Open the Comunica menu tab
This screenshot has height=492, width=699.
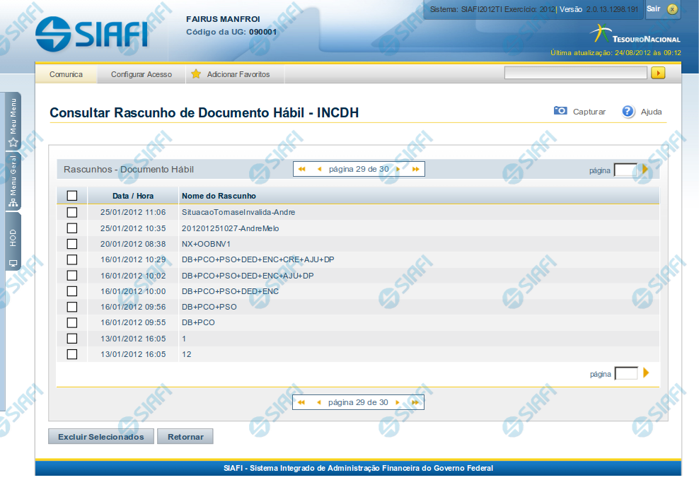click(x=66, y=74)
